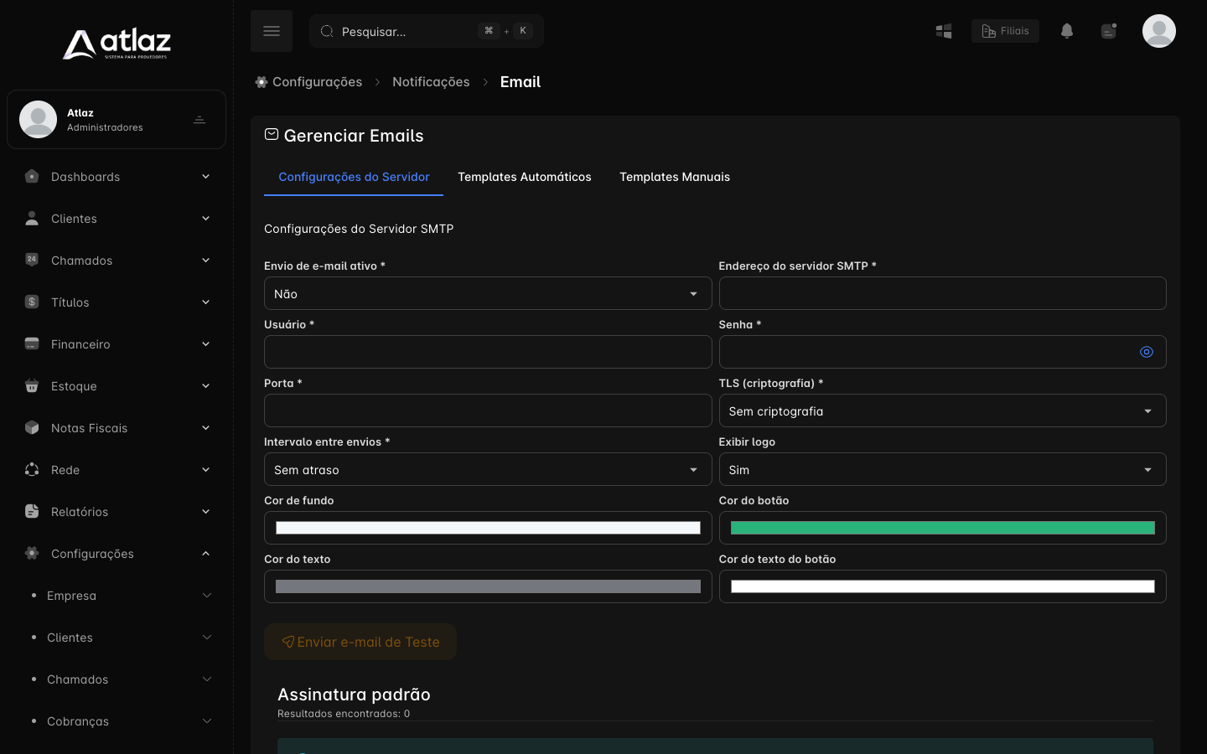Image resolution: width=1207 pixels, height=754 pixels.
Task: Click the profile card collapse icon
Action: pos(199,120)
